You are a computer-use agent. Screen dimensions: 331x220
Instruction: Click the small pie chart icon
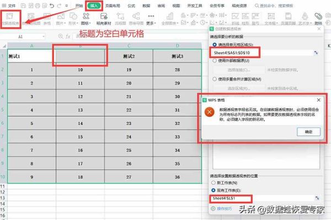coord(203,23)
